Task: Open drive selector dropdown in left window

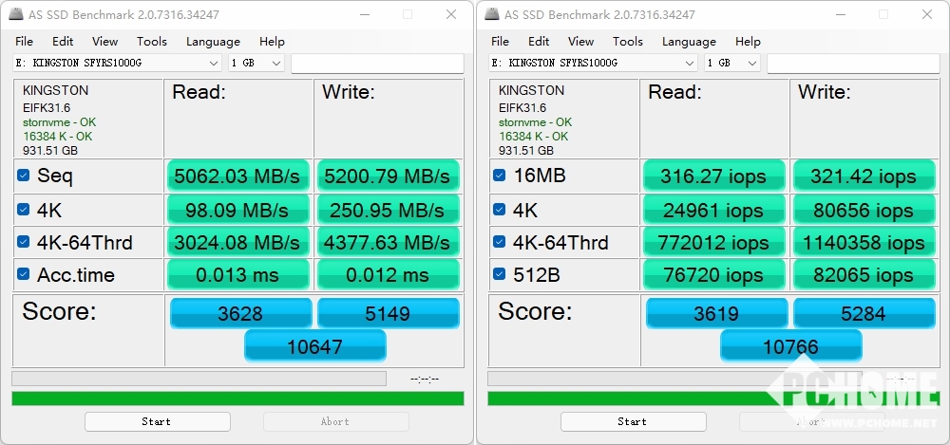Action: pyautogui.click(x=117, y=63)
